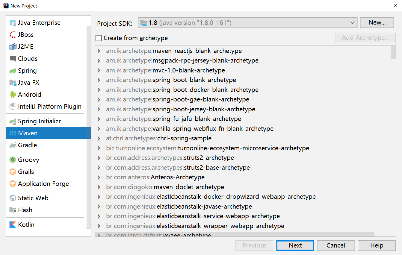Select Android project type label
The width and height of the screenshot is (402, 255).
click(30, 95)
